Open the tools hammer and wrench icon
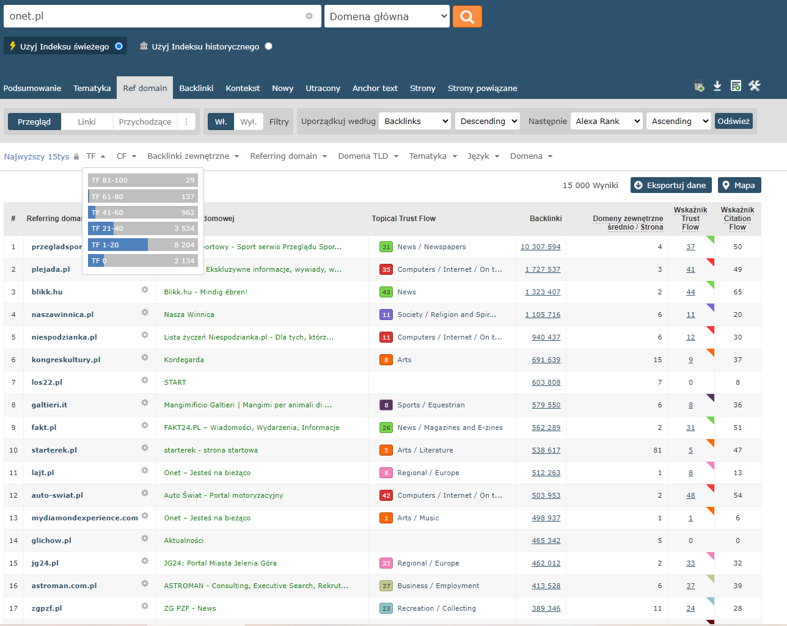This screenshot has width=787, height=626. pyautogui.click(x=755, y=86)
